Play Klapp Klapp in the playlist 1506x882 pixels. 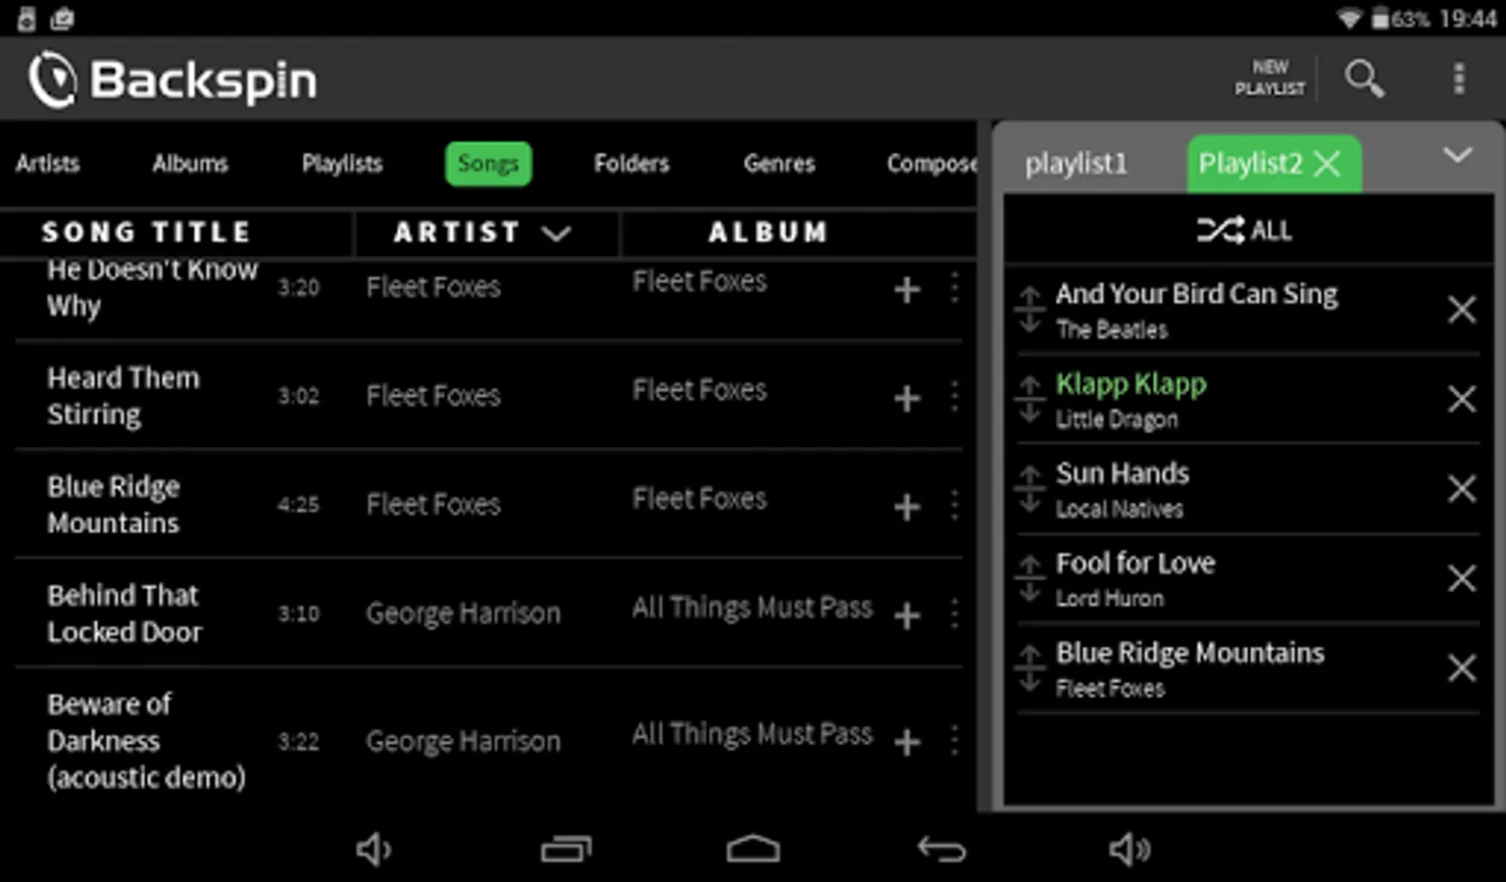coord(1130,384)
